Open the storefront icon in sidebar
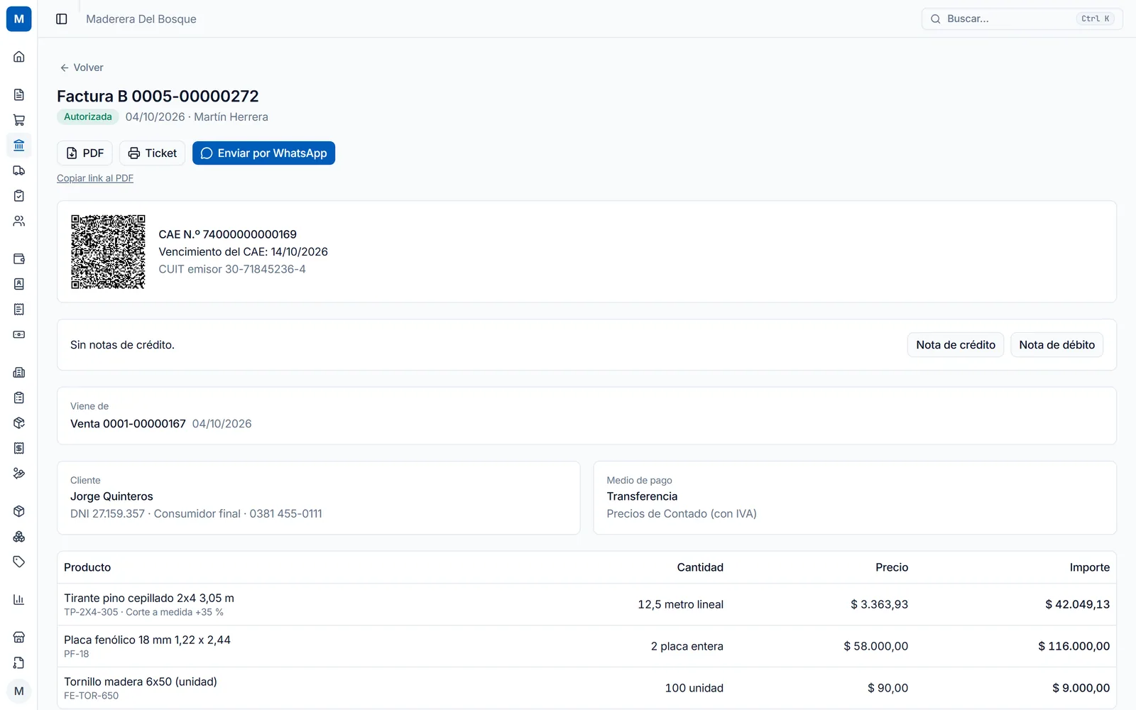The width and height of the screenshot is (1136, 710). coord(19,637)
